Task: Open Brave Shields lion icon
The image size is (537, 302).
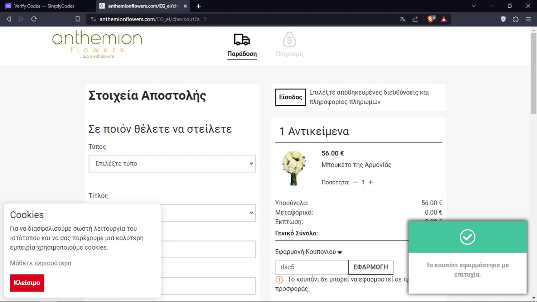Action: pyautogui.click(x=431, y=19)
